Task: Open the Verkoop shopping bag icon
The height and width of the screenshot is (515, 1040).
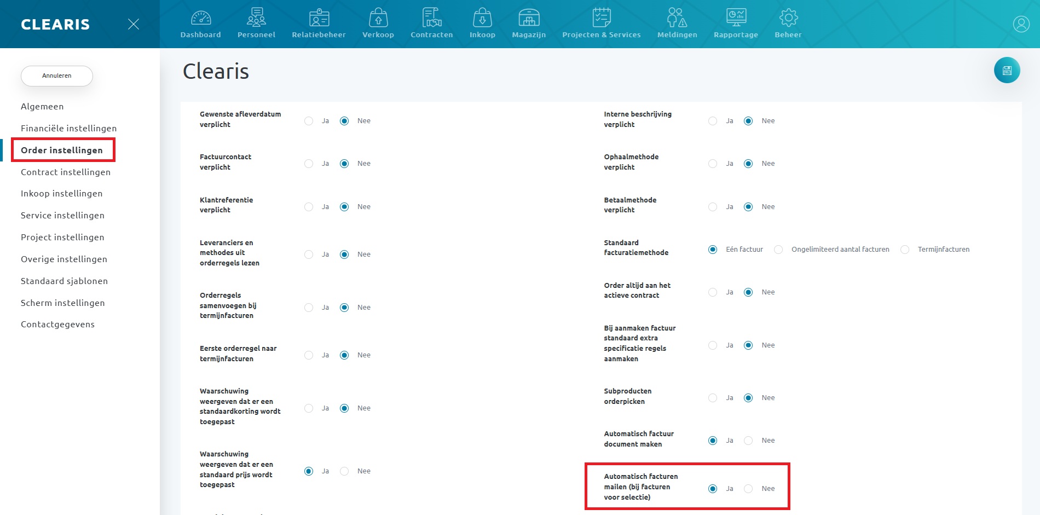Action: [378, 18]
